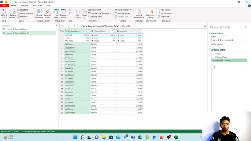Collapse the APPLIED STEPS section
The image size is (251, 141).
point(210,50)
